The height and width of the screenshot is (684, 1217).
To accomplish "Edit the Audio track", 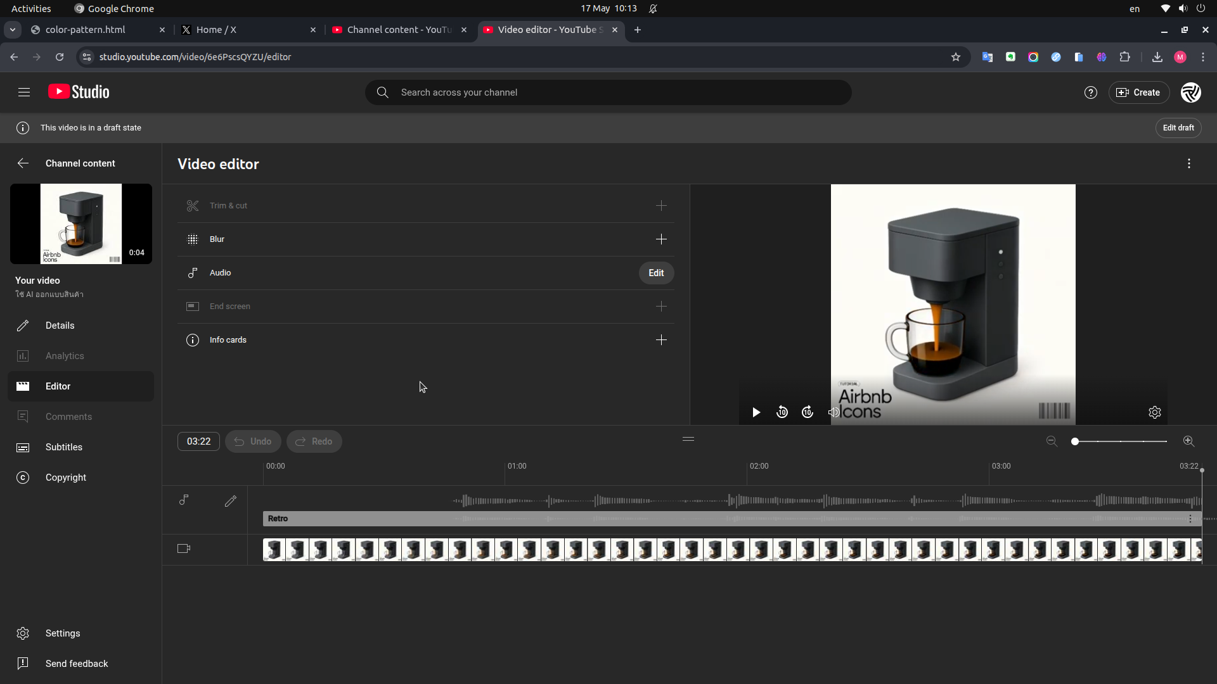I will (x=656, y=273).
